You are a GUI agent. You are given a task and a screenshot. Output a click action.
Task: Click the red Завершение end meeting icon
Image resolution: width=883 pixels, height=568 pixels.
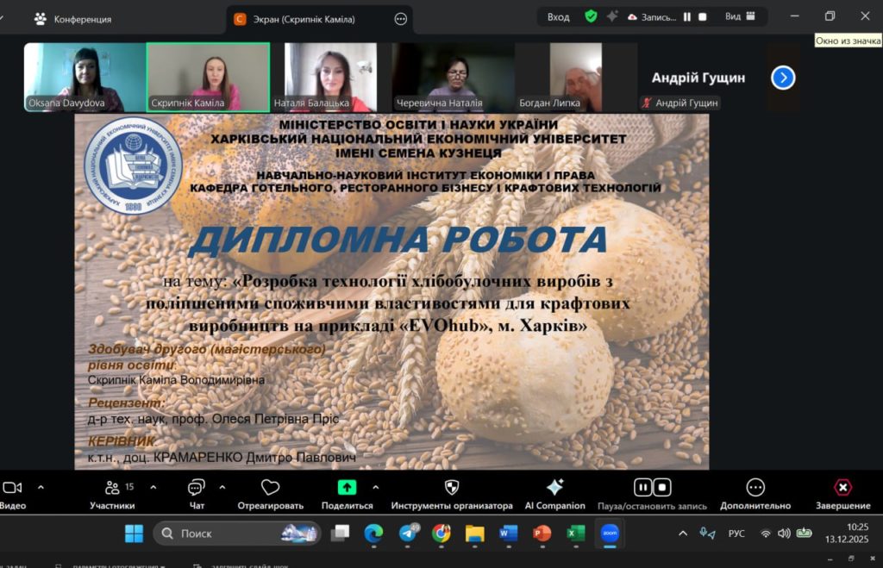842,488
